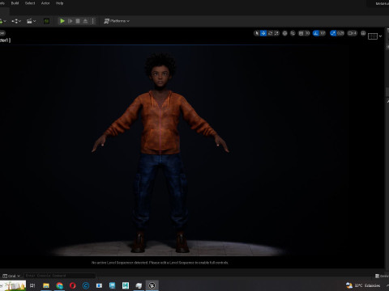Open the blue circular taskbar app
Screen dimensions: 389x291
[86, 285]
